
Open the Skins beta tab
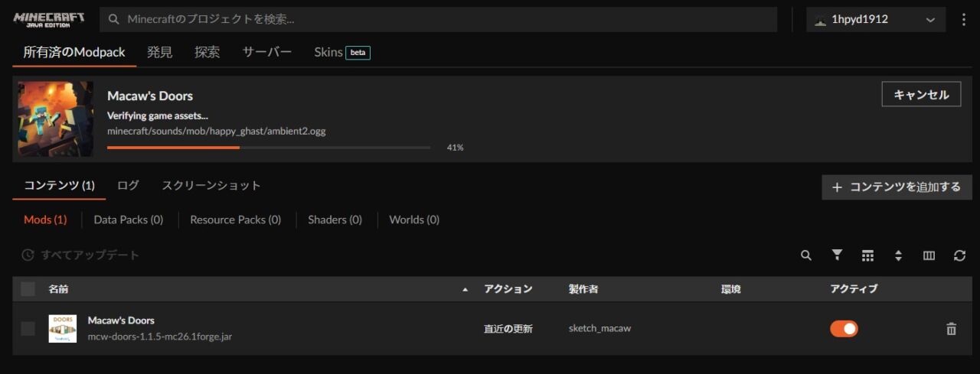click(x=342, y=52)
